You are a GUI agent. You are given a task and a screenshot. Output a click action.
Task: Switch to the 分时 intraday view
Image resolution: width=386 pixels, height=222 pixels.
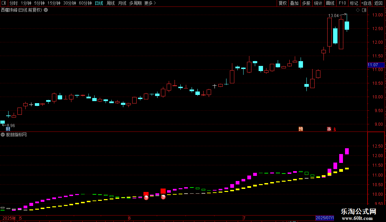[x=13, y=3]
